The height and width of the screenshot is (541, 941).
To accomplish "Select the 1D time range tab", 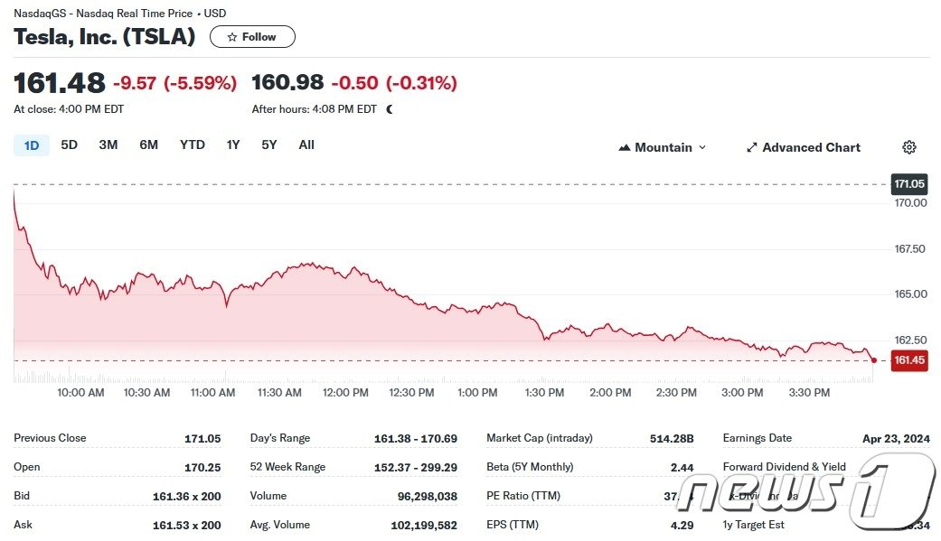I will 32,145.
